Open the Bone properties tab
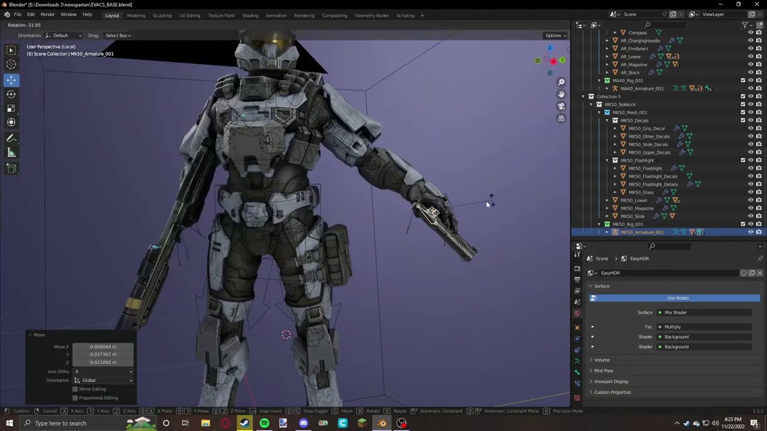This screenshot has height=431, width=767. click(577, 372)
